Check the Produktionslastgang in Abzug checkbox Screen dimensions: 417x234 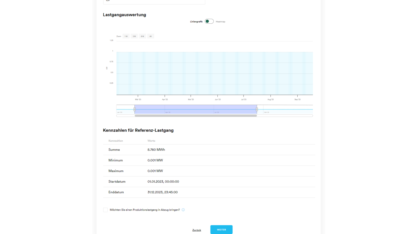coord(105,210)
